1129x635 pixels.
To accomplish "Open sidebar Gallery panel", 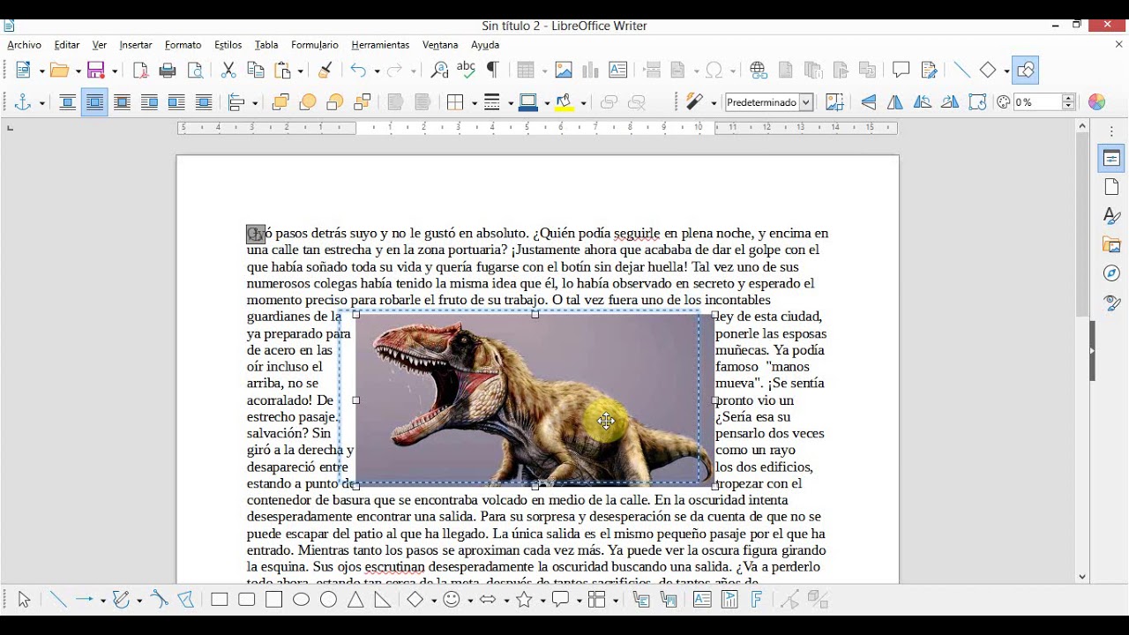I will pos(1111,245).
